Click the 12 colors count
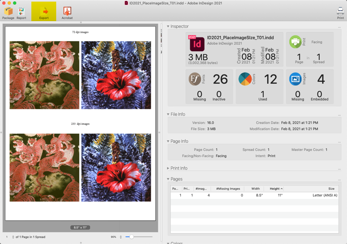This screenshot has width=347, height=244. coord(270,79)
